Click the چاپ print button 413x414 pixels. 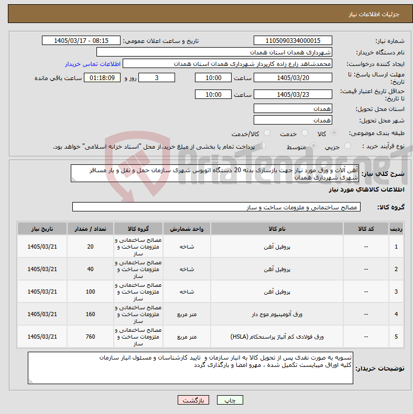click(x=230, y=400)
